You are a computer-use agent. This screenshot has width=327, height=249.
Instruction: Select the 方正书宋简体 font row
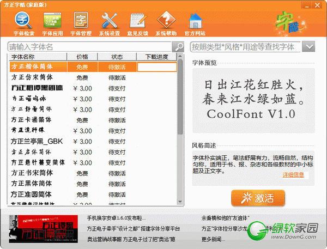pos(93,173)
